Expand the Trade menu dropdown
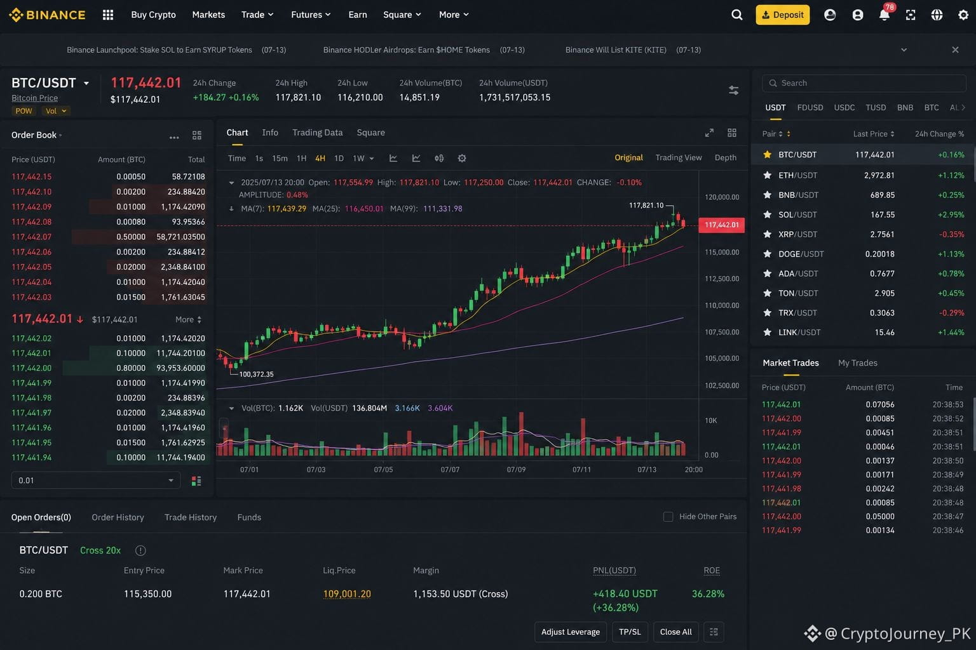Screen dimensions: 976x650 257,15
